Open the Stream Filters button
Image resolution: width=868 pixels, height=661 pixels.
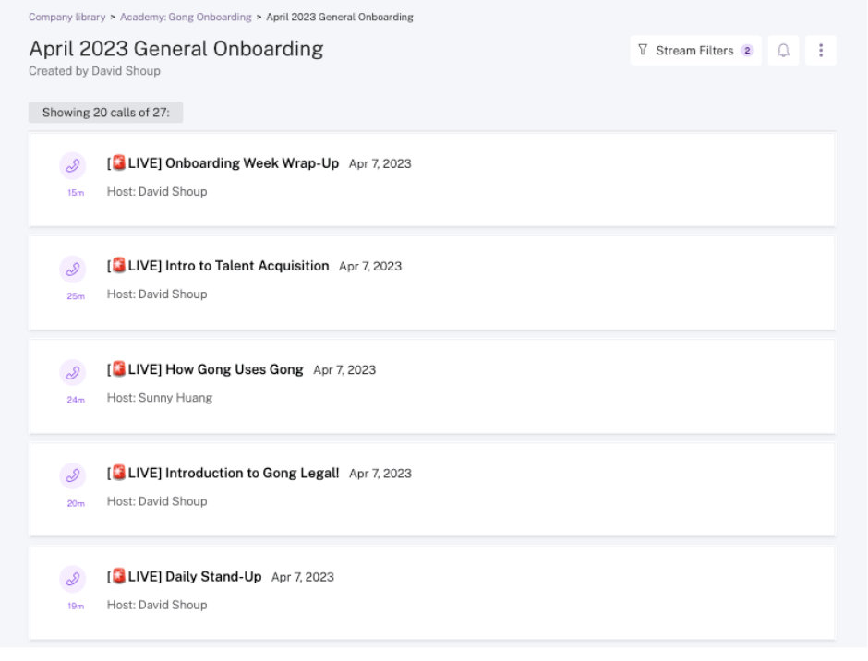tap(696, 51)
